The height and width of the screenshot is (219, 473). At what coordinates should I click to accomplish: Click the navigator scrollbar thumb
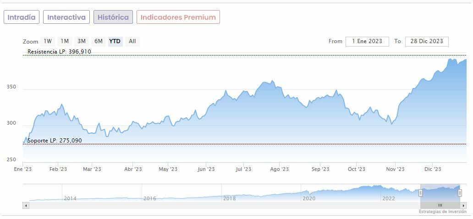click(440, 205)
